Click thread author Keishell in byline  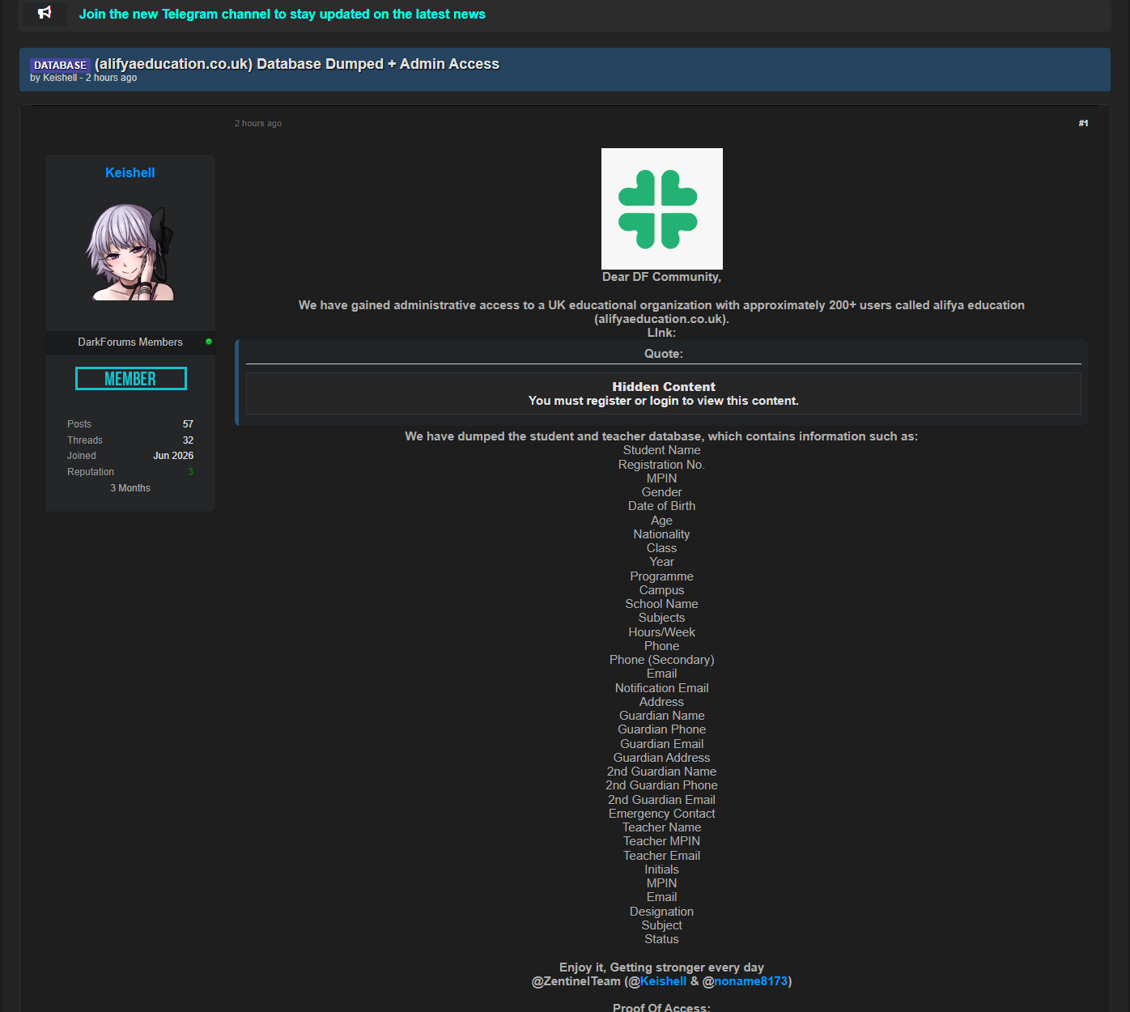(x=60, y=78)
